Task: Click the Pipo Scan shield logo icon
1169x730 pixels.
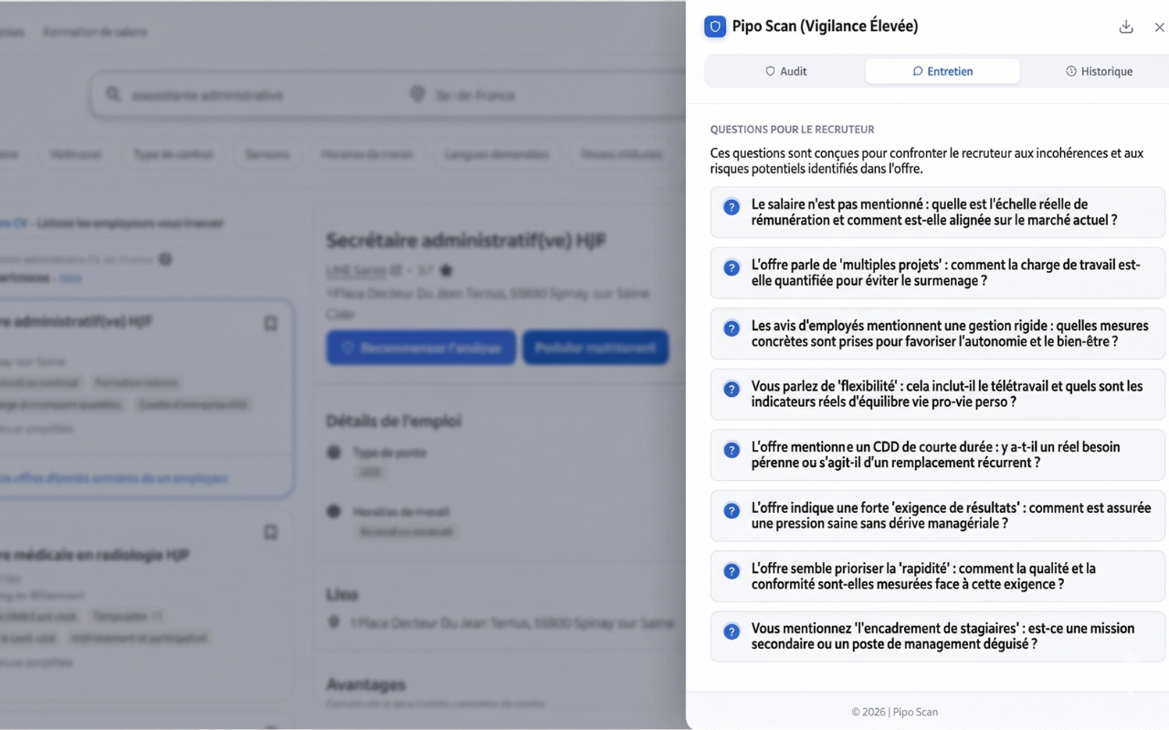Action: click(715, 26)
